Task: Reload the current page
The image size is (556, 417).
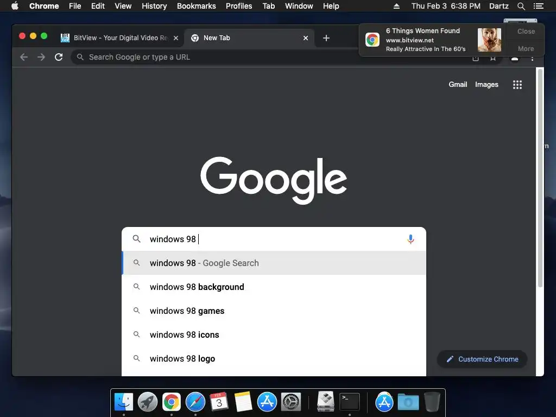Action: tap(59, 57)
